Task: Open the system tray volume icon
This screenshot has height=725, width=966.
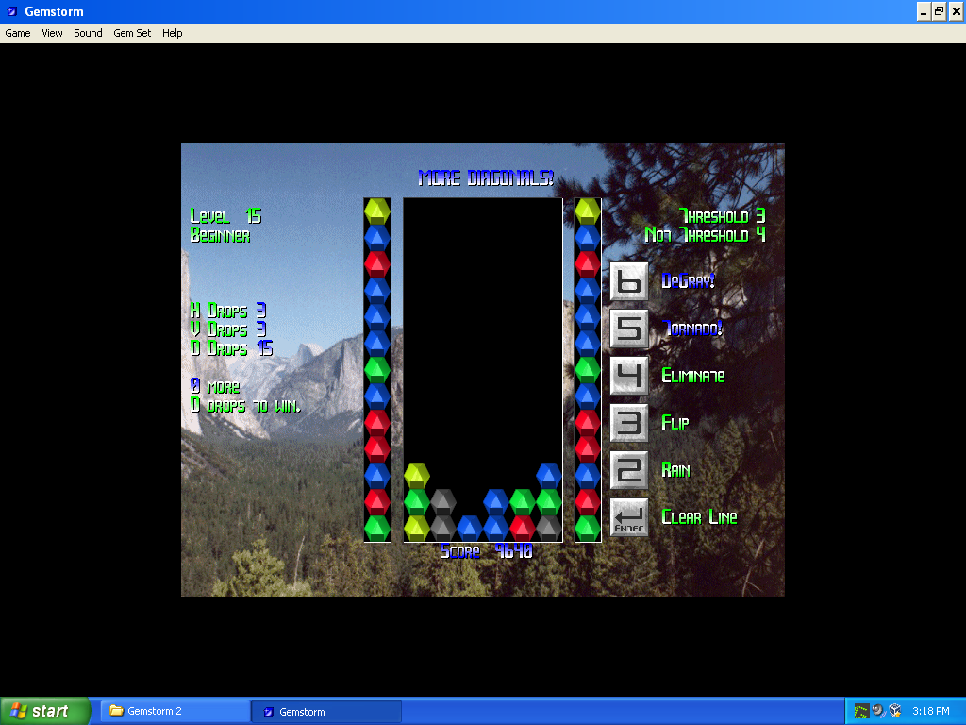Action: coord(878,711)
